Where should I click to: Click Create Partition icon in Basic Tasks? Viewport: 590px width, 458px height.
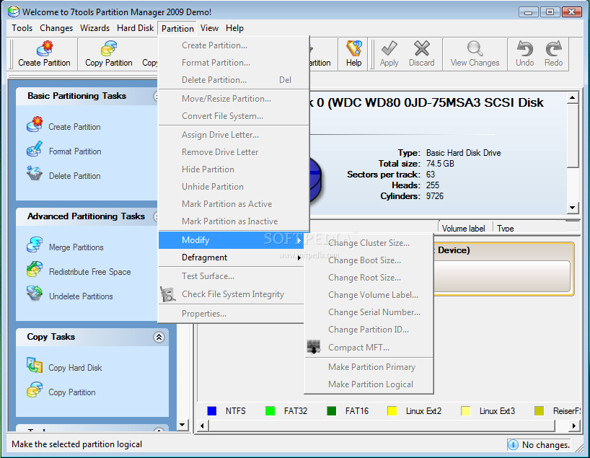[x=35, y=125]
